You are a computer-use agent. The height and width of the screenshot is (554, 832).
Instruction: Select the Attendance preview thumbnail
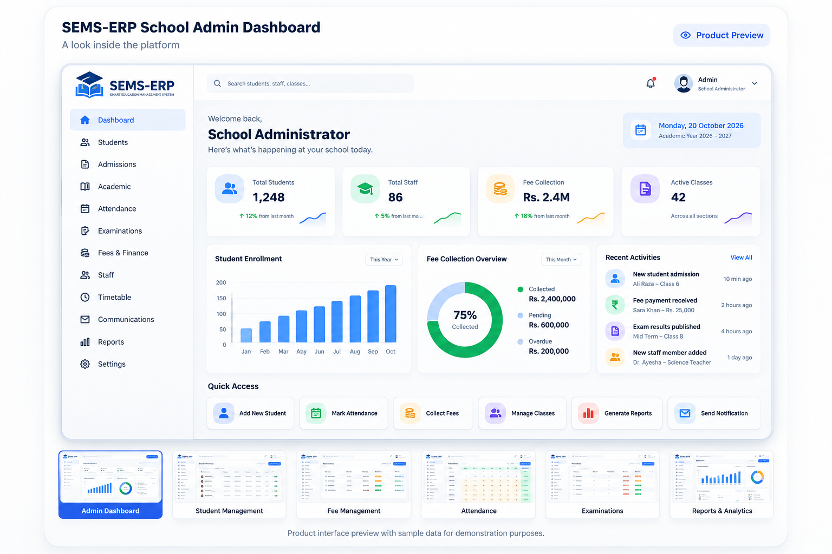coord(478,485)
